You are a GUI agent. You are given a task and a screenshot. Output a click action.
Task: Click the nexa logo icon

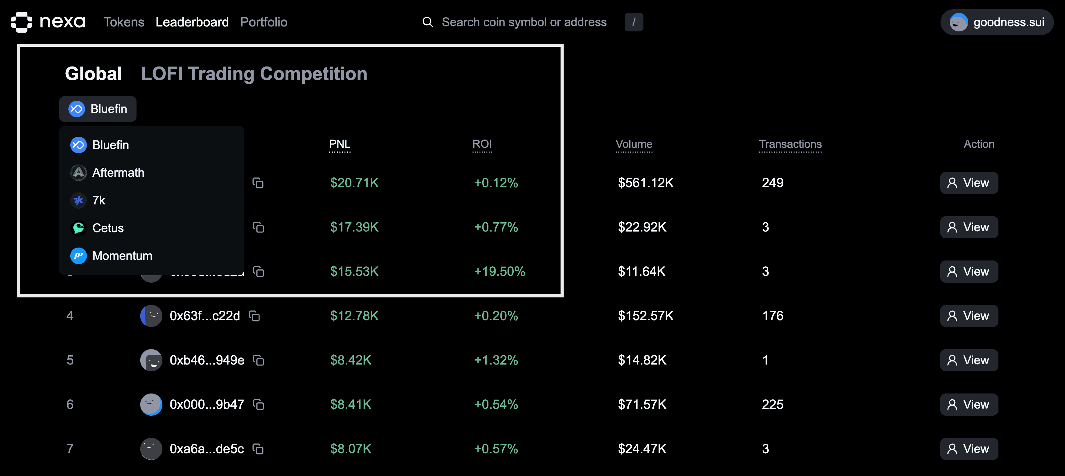tap(22, 22)
